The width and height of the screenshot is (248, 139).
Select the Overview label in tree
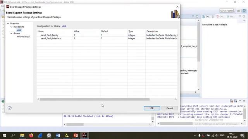pos(15,24)
